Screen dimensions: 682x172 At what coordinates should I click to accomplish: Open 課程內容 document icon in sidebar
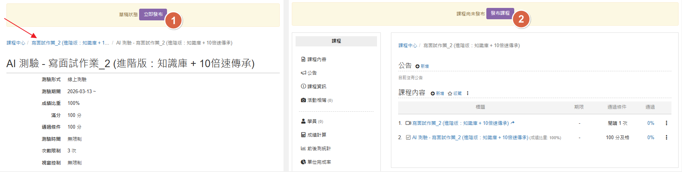[303, 60]
